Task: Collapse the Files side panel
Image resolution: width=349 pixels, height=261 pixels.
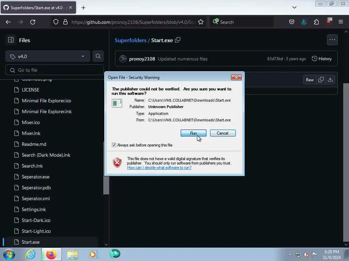Action: pos(11,40)
